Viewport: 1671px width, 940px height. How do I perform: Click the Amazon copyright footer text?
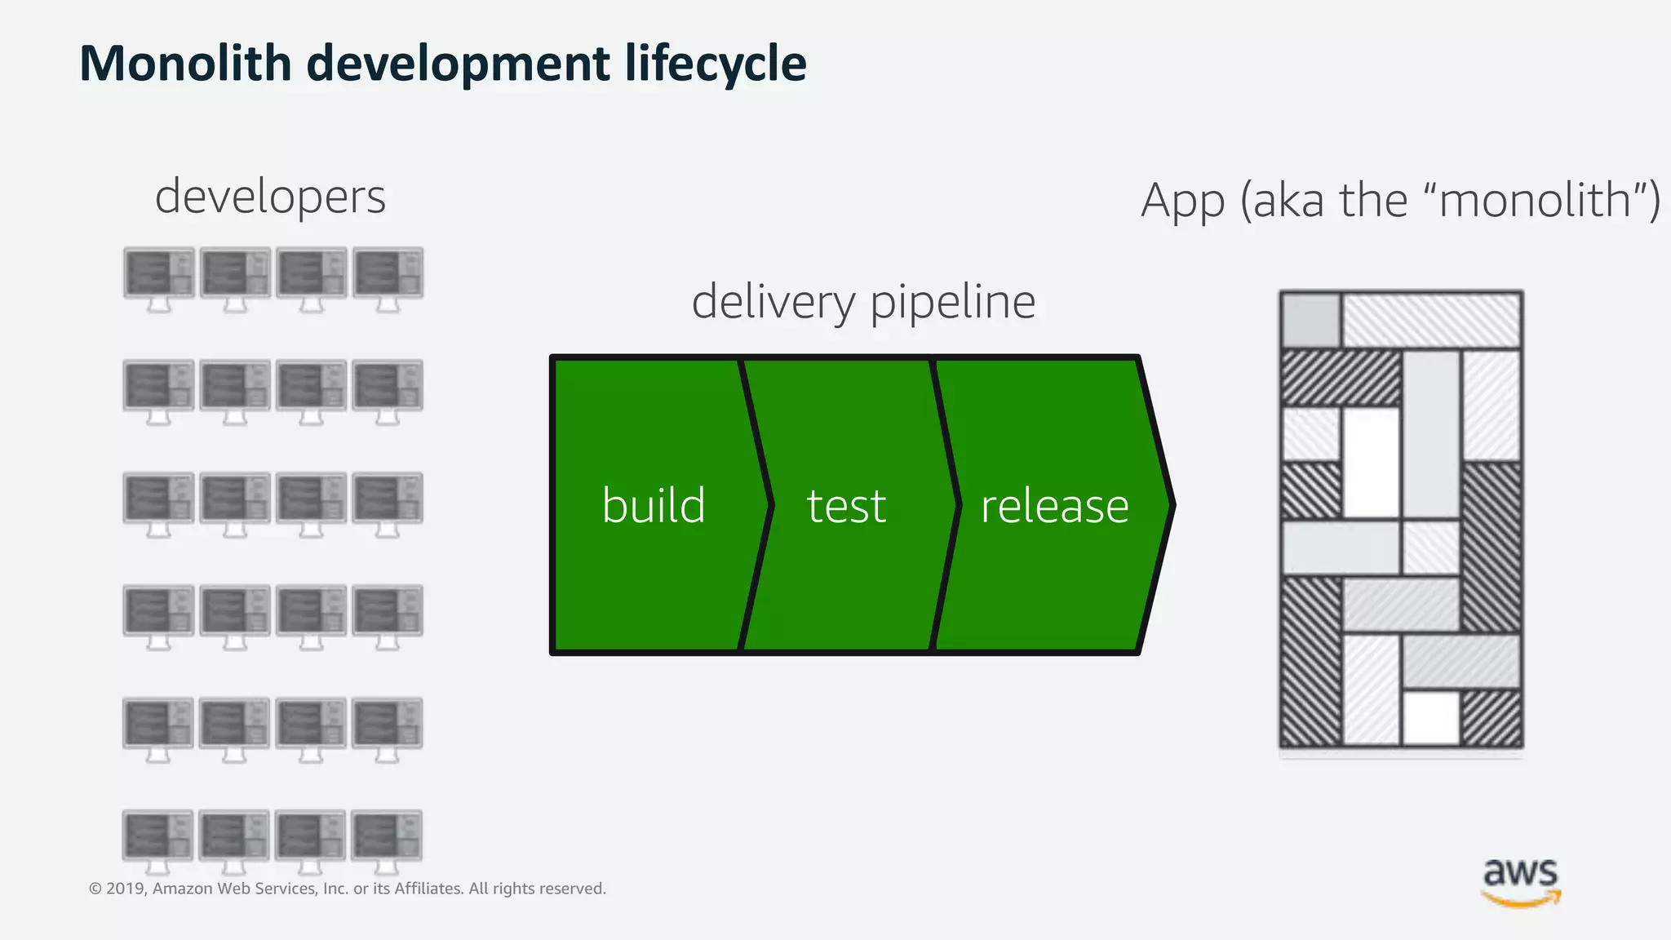point(348,889)
